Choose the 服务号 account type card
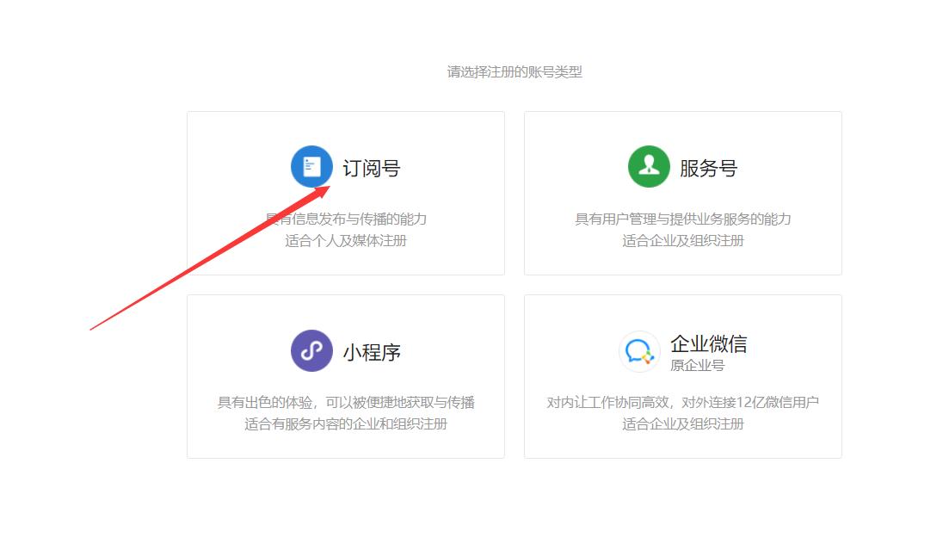This screenshot has height=550, width=949. pyautogui.click(x=682, y=193)
